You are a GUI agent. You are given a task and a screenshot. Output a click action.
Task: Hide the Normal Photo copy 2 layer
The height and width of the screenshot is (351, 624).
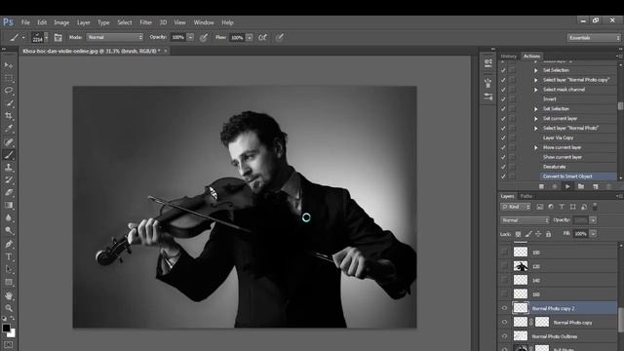click(x=505, y=308)
